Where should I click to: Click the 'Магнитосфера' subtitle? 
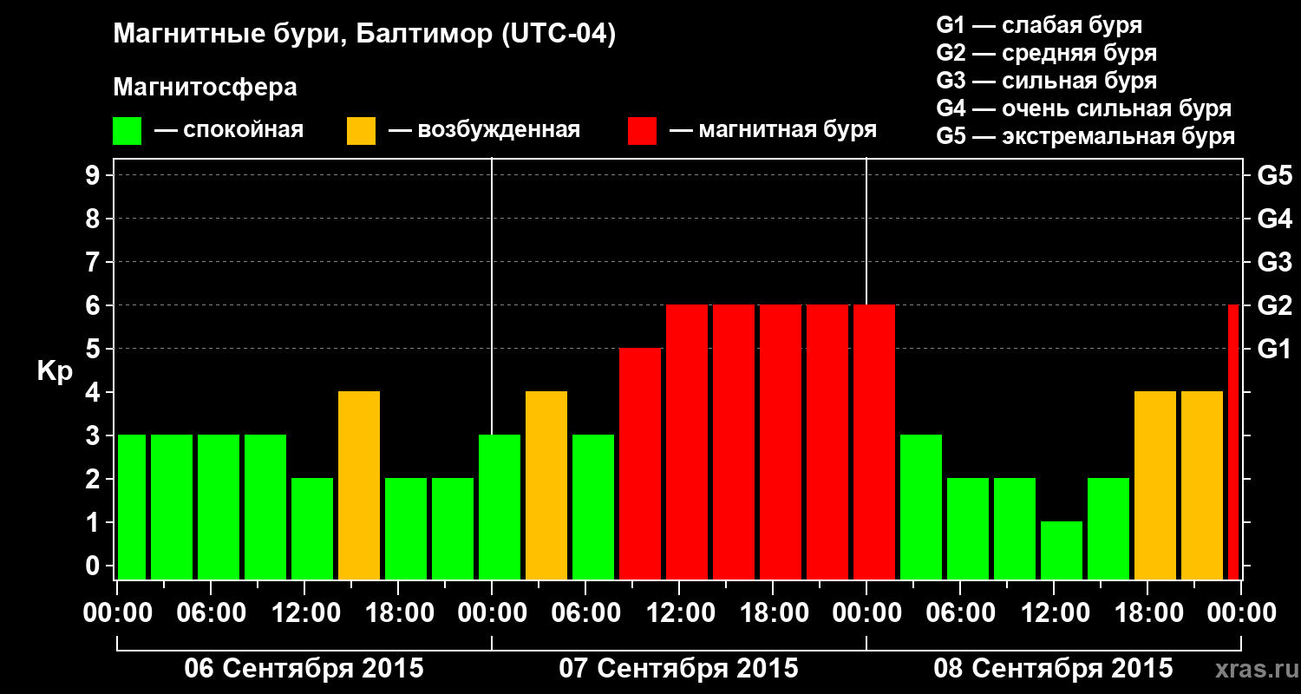205,88
